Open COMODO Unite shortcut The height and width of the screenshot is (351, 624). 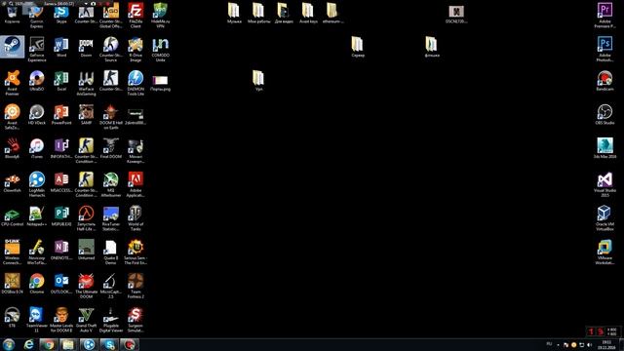point(160,49)
